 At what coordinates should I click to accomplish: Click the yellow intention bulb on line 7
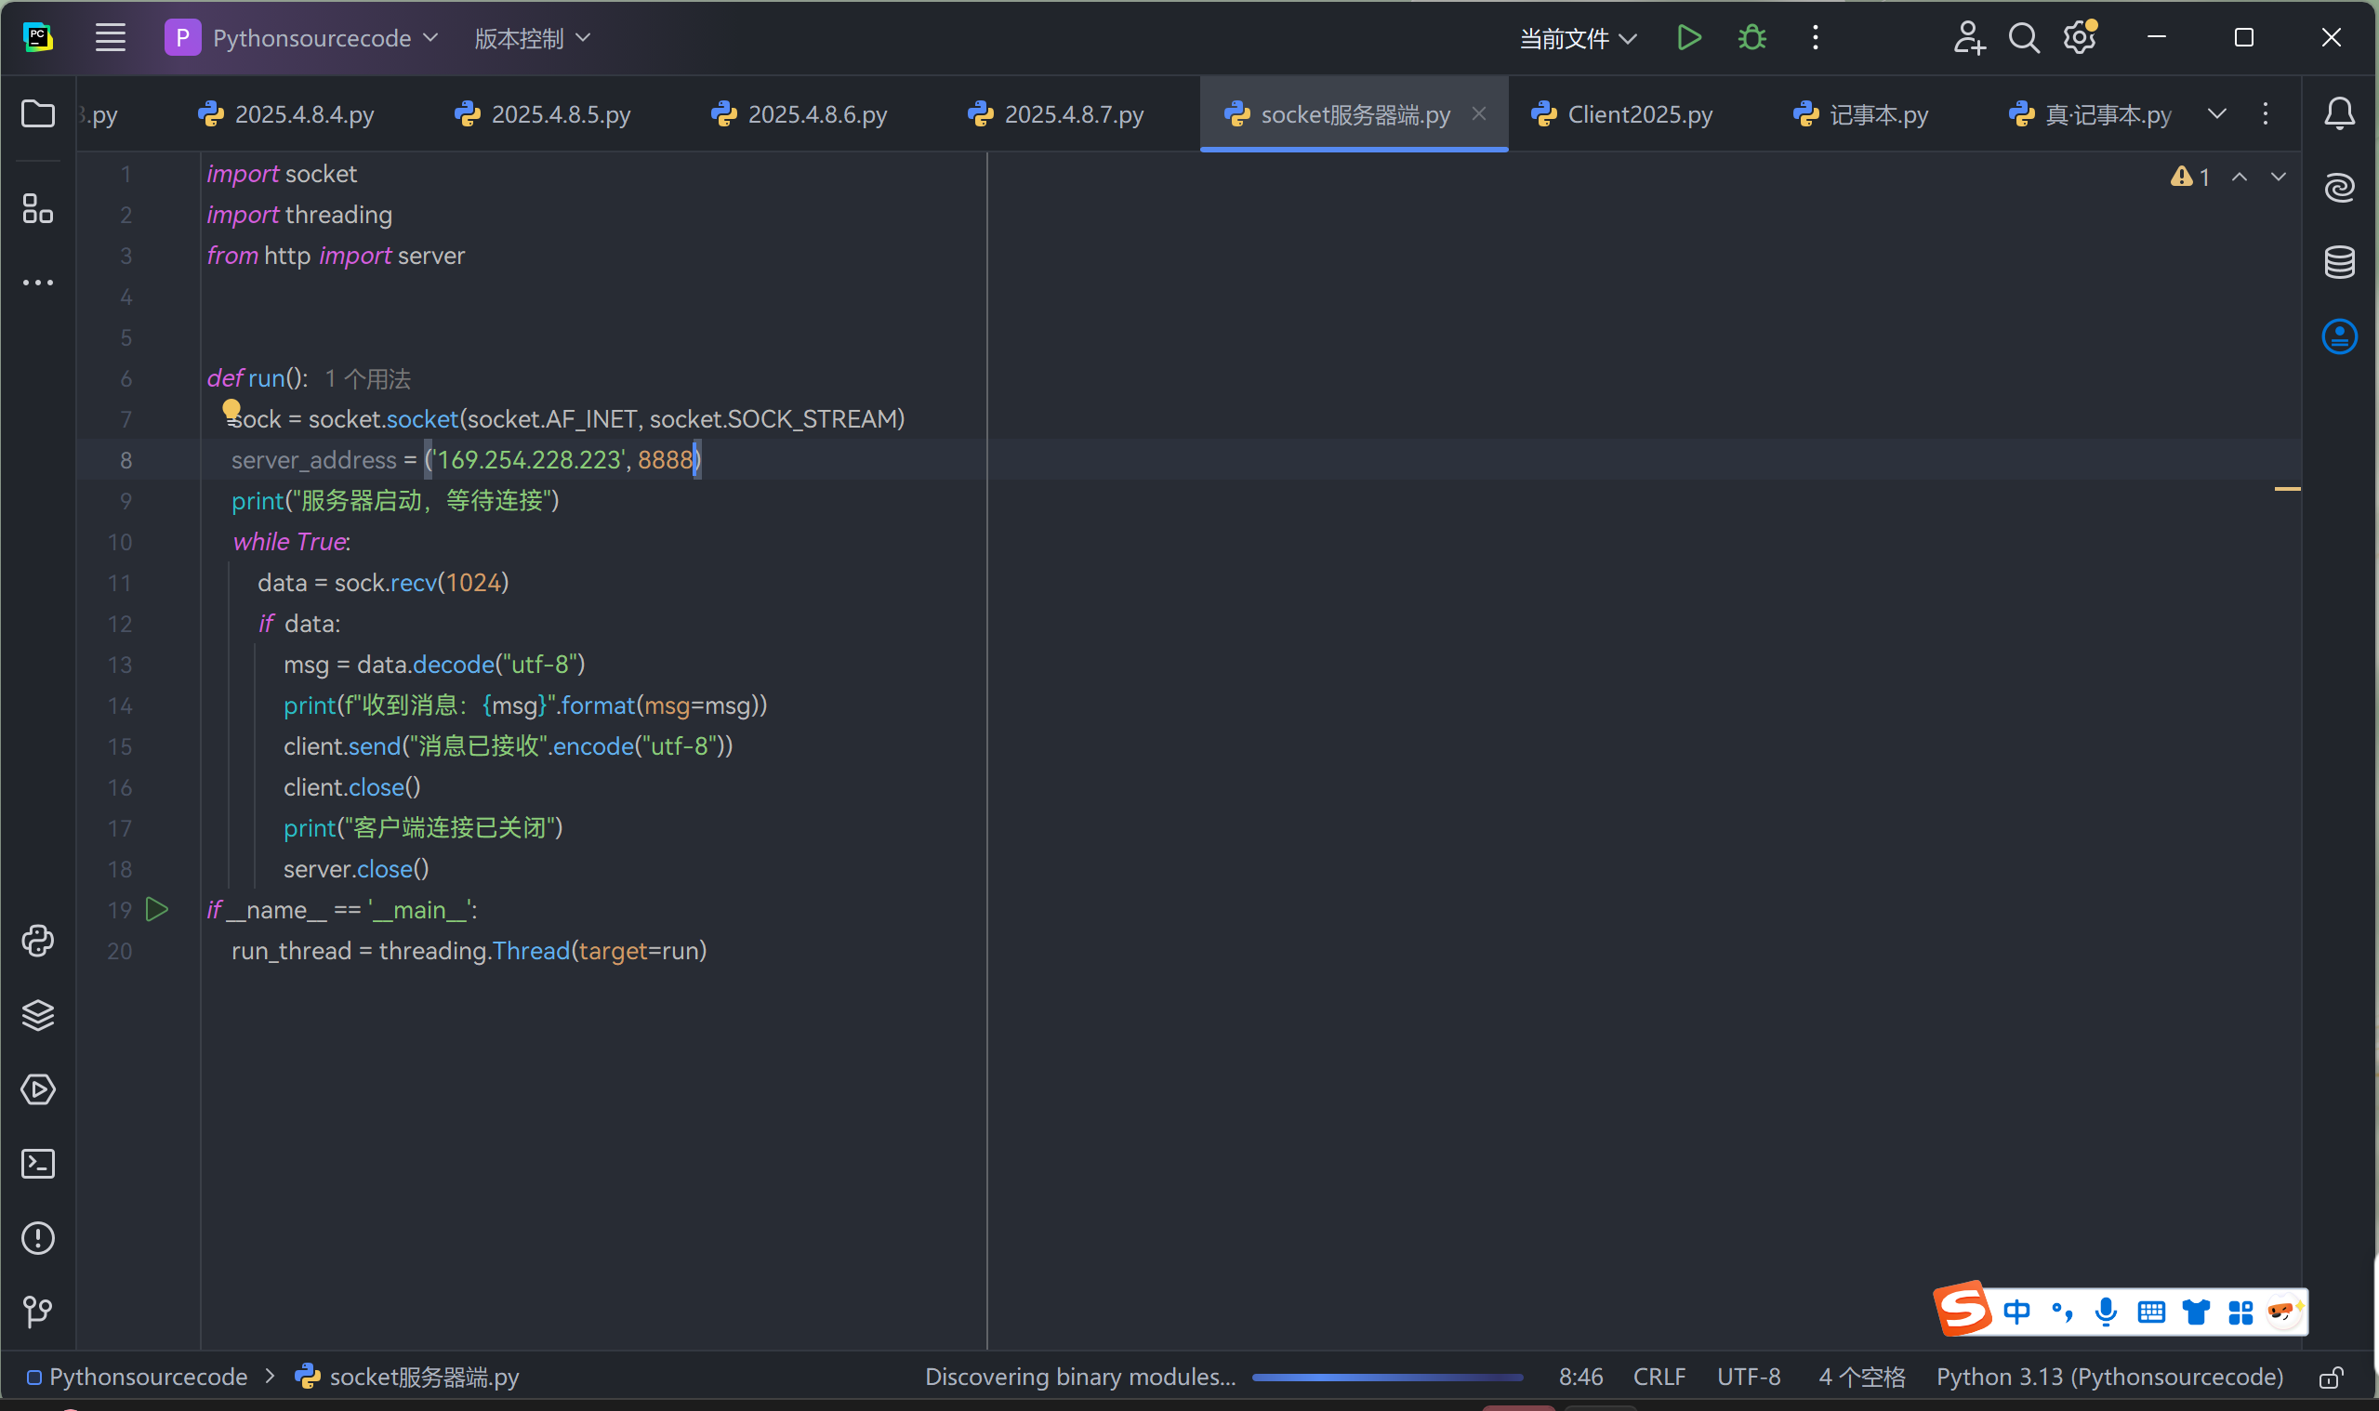point(231,409)
